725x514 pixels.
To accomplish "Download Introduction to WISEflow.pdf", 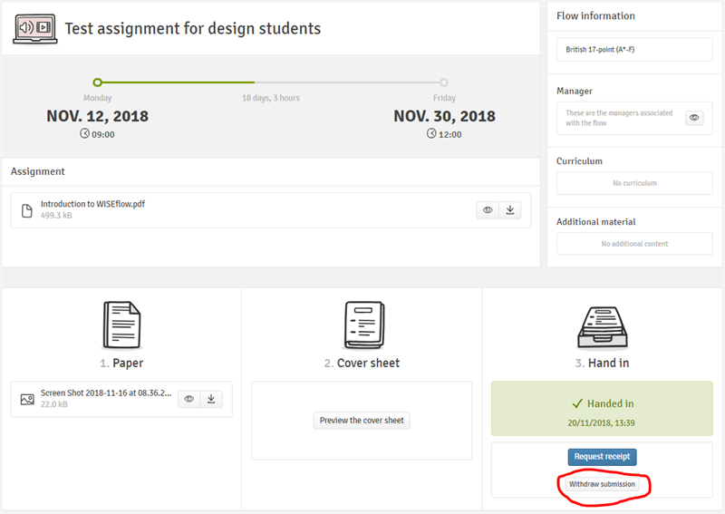I will point(510,210).
